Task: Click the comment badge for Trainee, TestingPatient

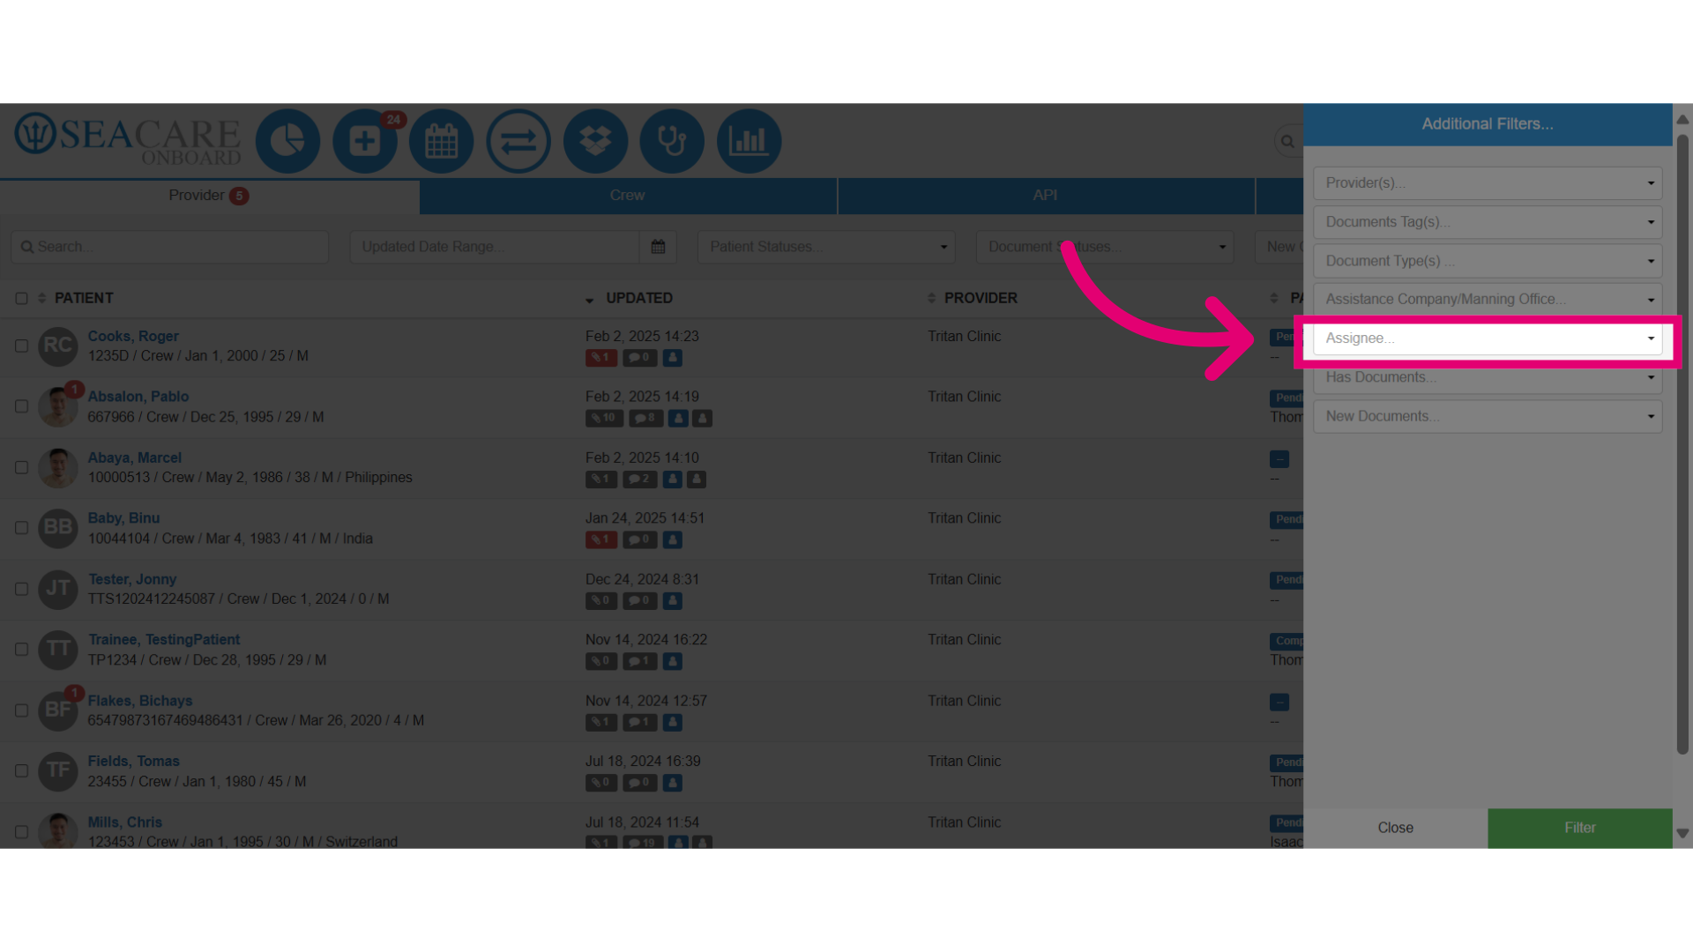Action: click(x=640, y=661)
